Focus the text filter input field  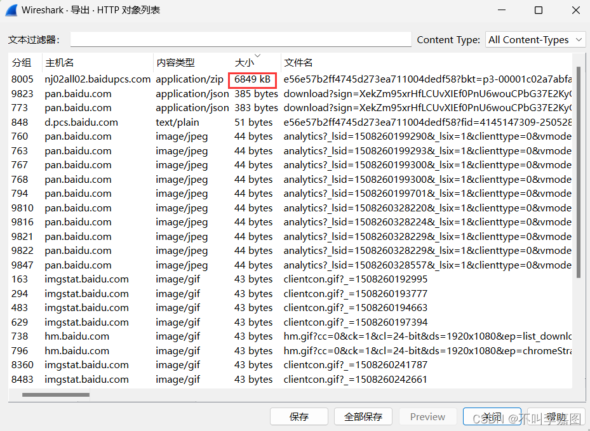click(x=241, y=39)
